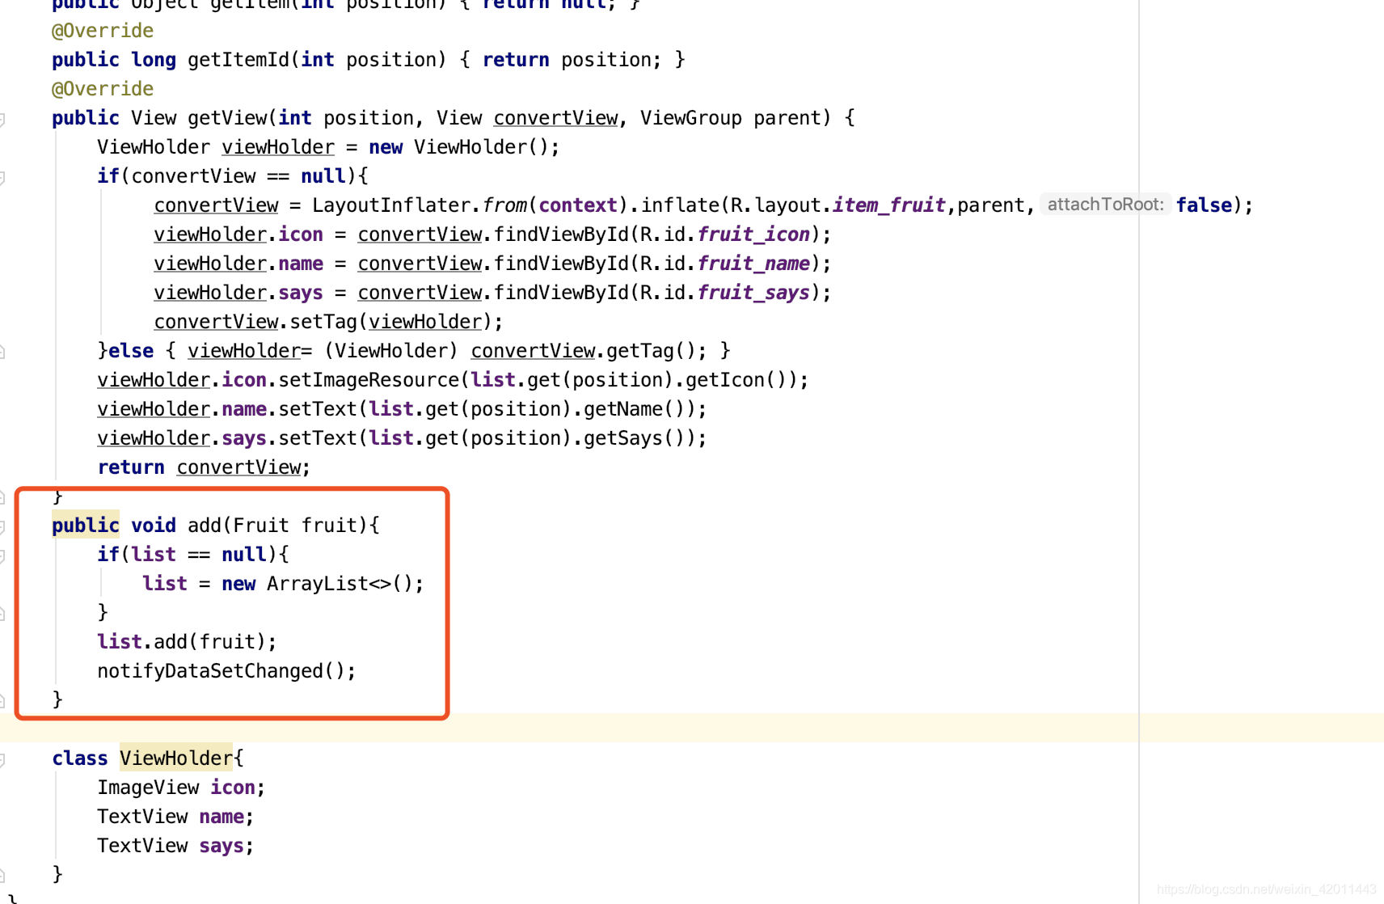Click the ArrayList<>() constructor
This screenshot has height=904, width=1384.
340,584
